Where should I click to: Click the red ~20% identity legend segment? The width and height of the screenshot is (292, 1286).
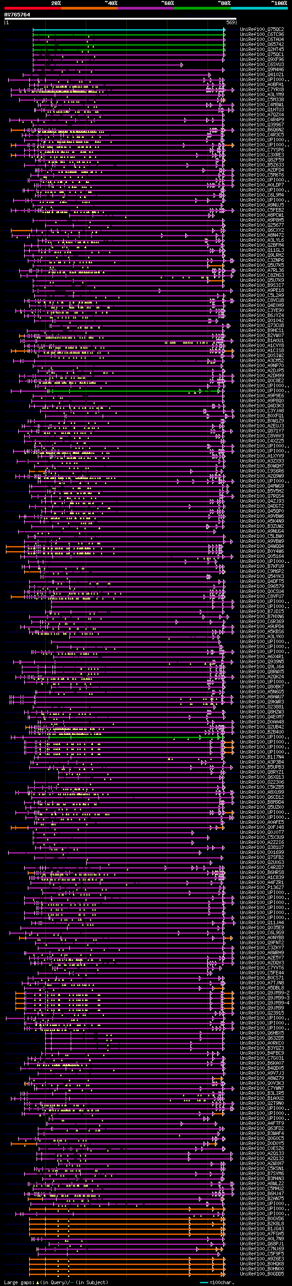click(x=32, y=8)
